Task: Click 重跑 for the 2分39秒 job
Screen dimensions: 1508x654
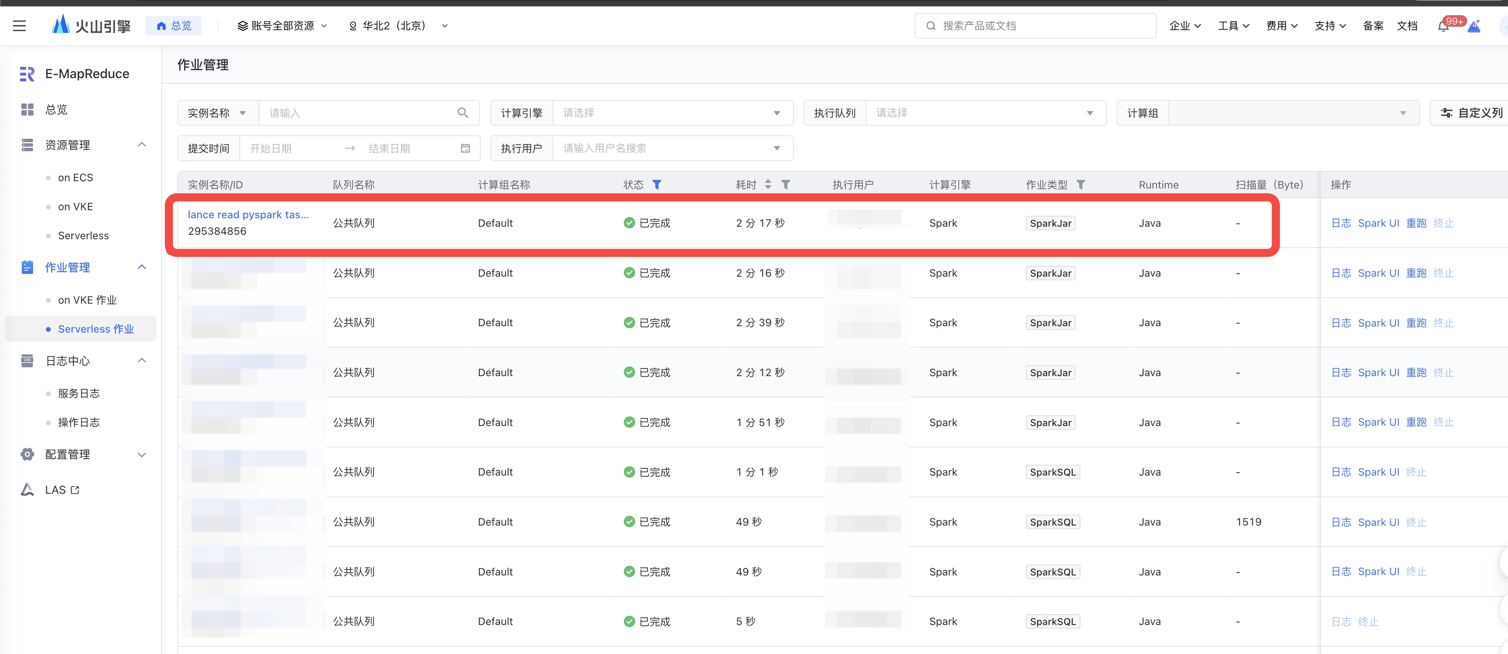Action: (x=1416, y=323)
